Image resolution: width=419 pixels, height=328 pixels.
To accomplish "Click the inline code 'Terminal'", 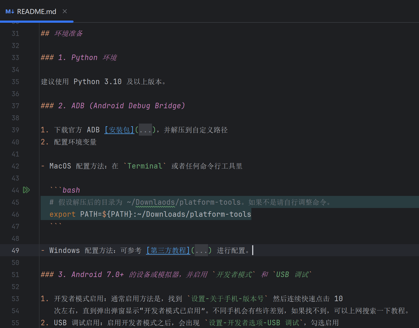I will click(x=145, y=166).
